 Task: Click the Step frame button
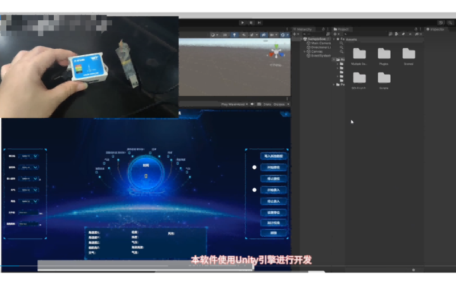pos(260,23)
